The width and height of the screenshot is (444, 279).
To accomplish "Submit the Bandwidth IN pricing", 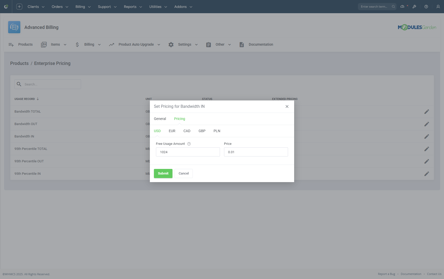I will tap(163, 173).
